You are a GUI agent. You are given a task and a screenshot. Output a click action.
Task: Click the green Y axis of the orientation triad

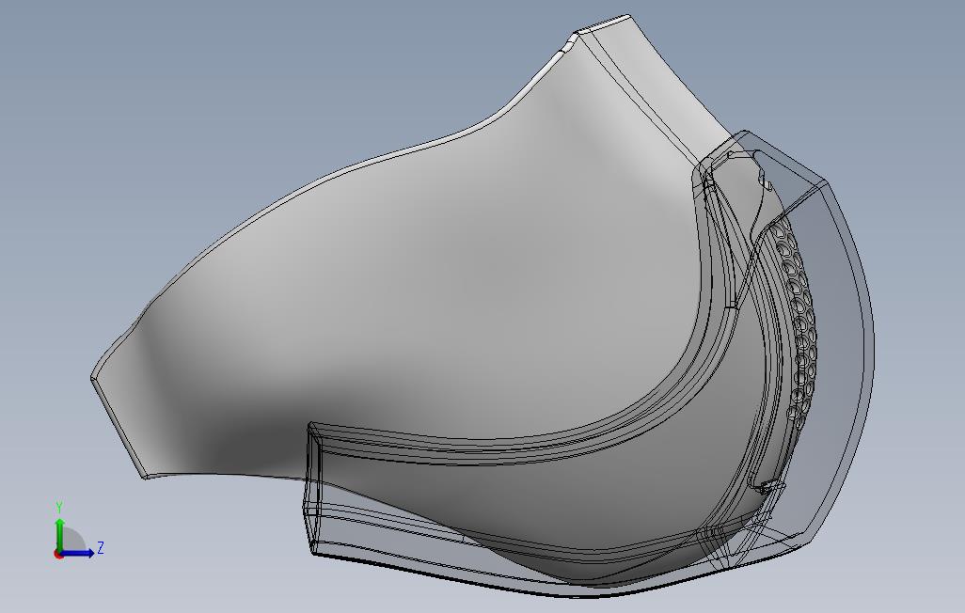[59, 534]
